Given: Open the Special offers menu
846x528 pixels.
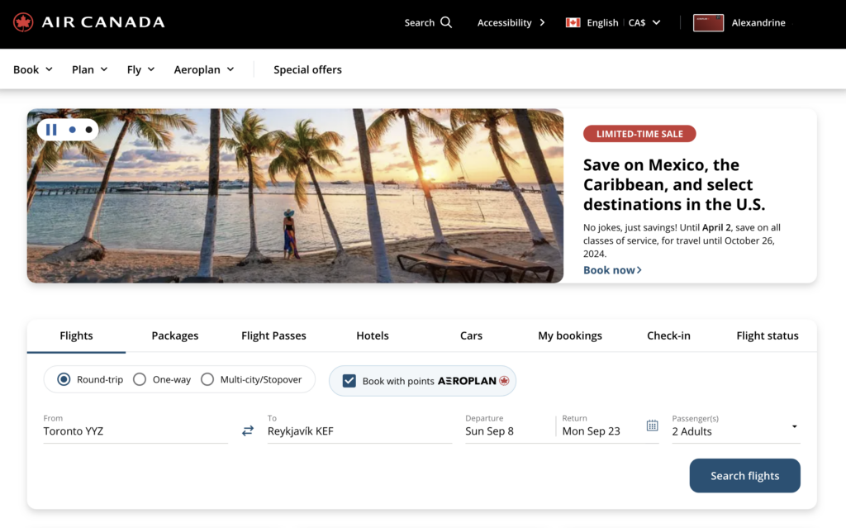Looking at the screenshot, I should pyautogui.click(x=307, y=69).
